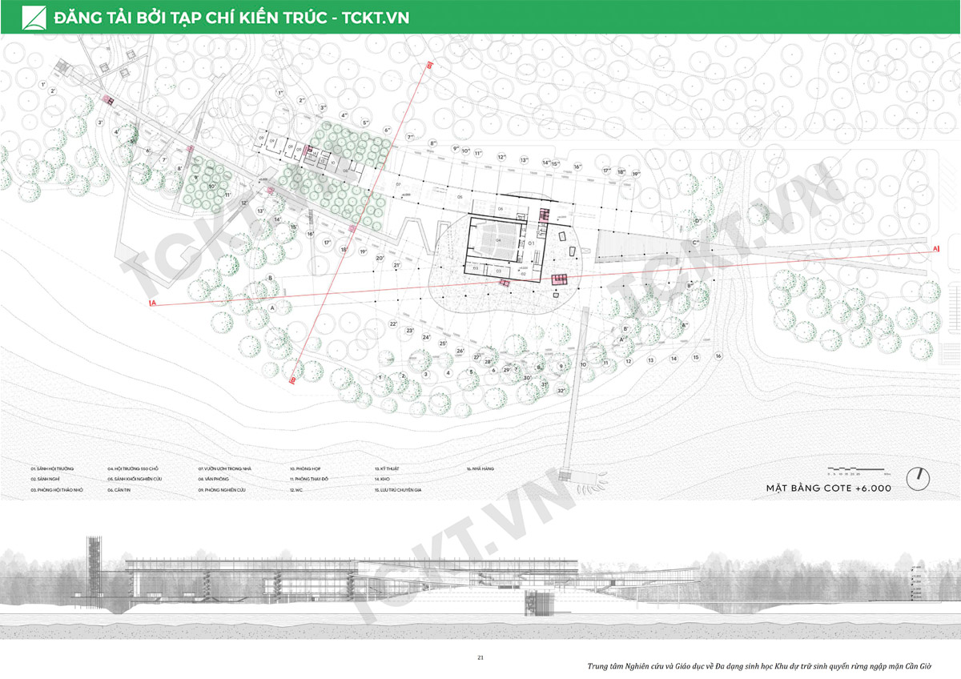961x679 pixels.
Task: Click section marker A at the red line's right end
Action: [935, 250]
